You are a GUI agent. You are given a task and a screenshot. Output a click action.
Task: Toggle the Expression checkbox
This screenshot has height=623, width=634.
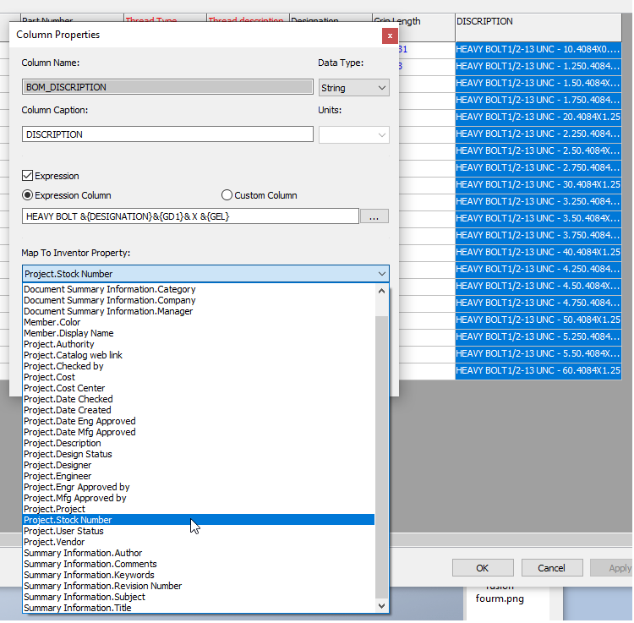[x=28, y=176]
